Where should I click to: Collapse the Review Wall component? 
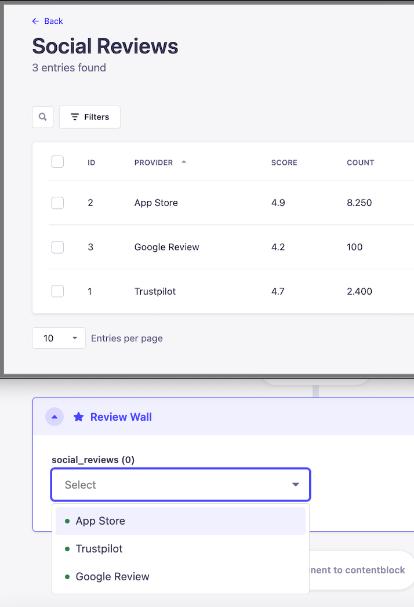(55, 417)
